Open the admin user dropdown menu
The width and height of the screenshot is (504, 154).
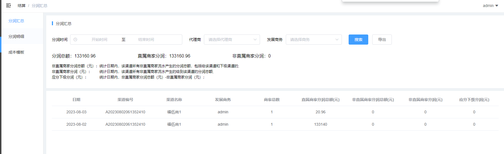(x=490, y=6)
